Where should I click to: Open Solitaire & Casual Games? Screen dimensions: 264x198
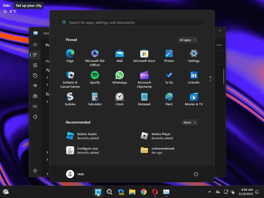coord(70,79)
